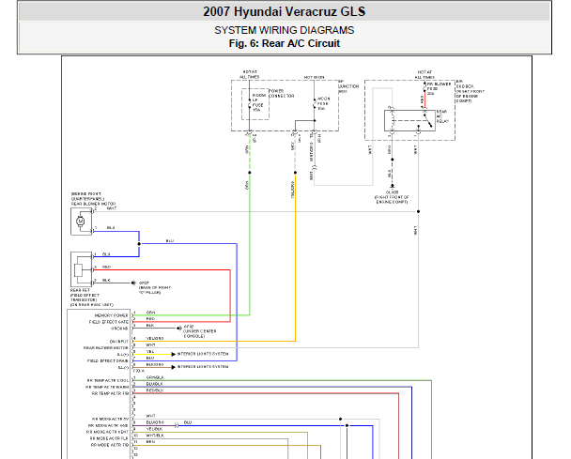The height and width of the screenshot is (459, 571).
Task: Click the 'UNDER CENTER CONSOLE' ground location text
Action: (x=199, y=334)
